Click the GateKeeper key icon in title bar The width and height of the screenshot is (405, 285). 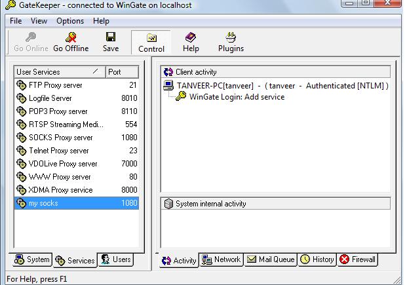(10, 5)
